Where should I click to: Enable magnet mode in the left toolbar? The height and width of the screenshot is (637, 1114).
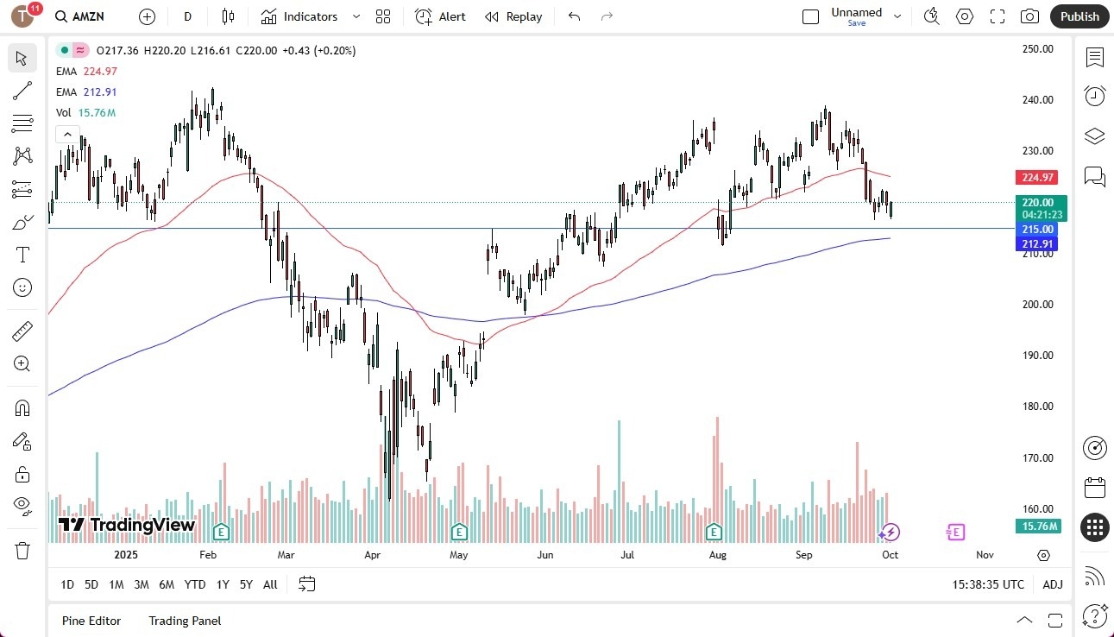click(x=22, y=407)
